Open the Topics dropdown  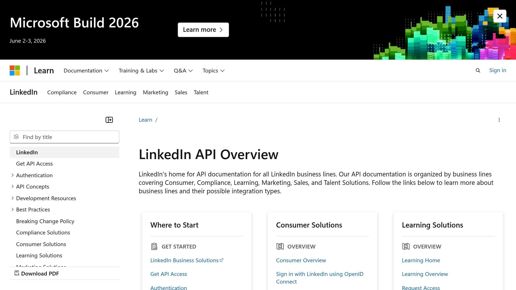[213, 71]
